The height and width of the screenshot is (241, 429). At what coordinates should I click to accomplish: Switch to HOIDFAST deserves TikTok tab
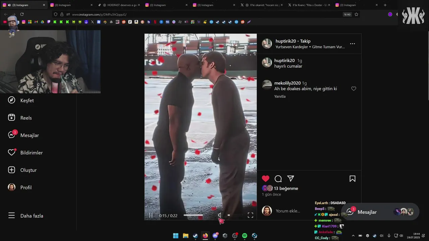click(x=119, y=5)
